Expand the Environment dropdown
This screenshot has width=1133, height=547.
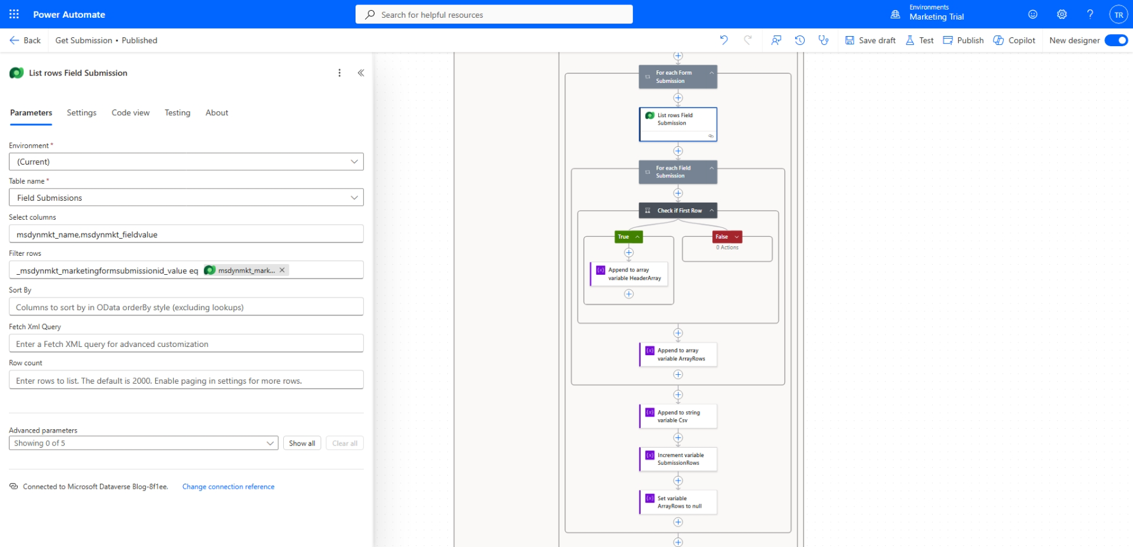pos(186,161)
